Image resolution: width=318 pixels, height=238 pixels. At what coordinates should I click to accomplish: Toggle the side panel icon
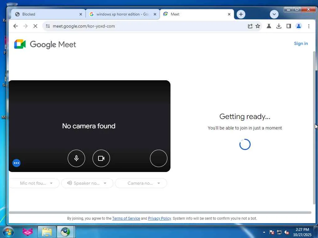coord(289,26)
